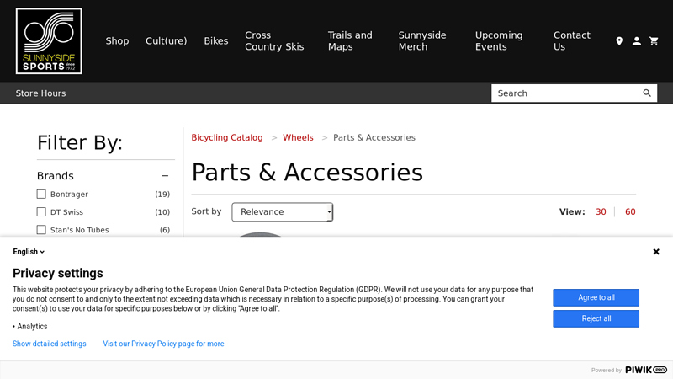
Task: View 30 items per page
Action: click(601, 212)
